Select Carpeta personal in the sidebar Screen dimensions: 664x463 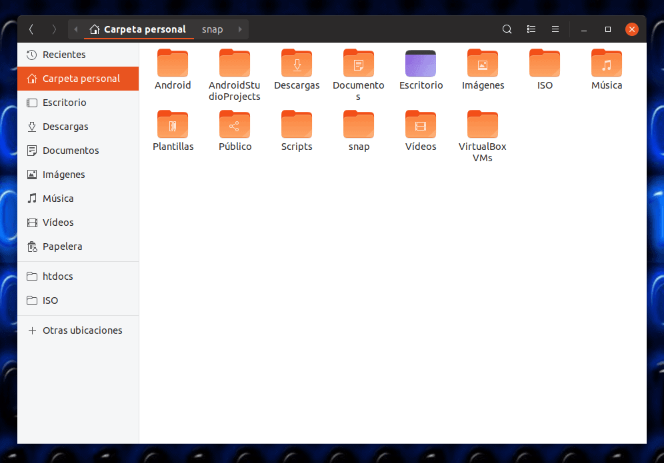pos(78,79)
